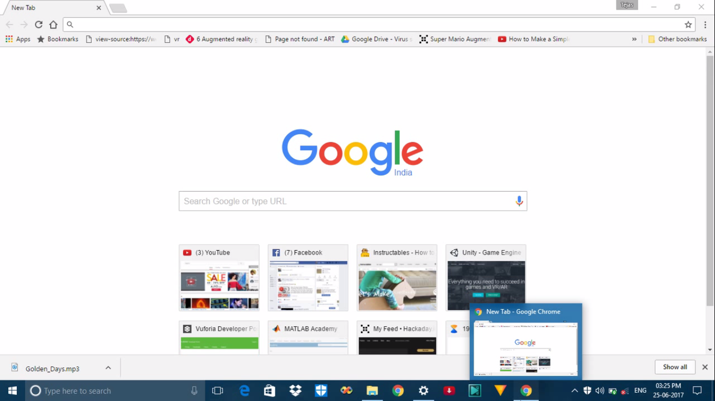Open the vr bookmark
This screenshot has height=401, width=715.
pos(172,39)
